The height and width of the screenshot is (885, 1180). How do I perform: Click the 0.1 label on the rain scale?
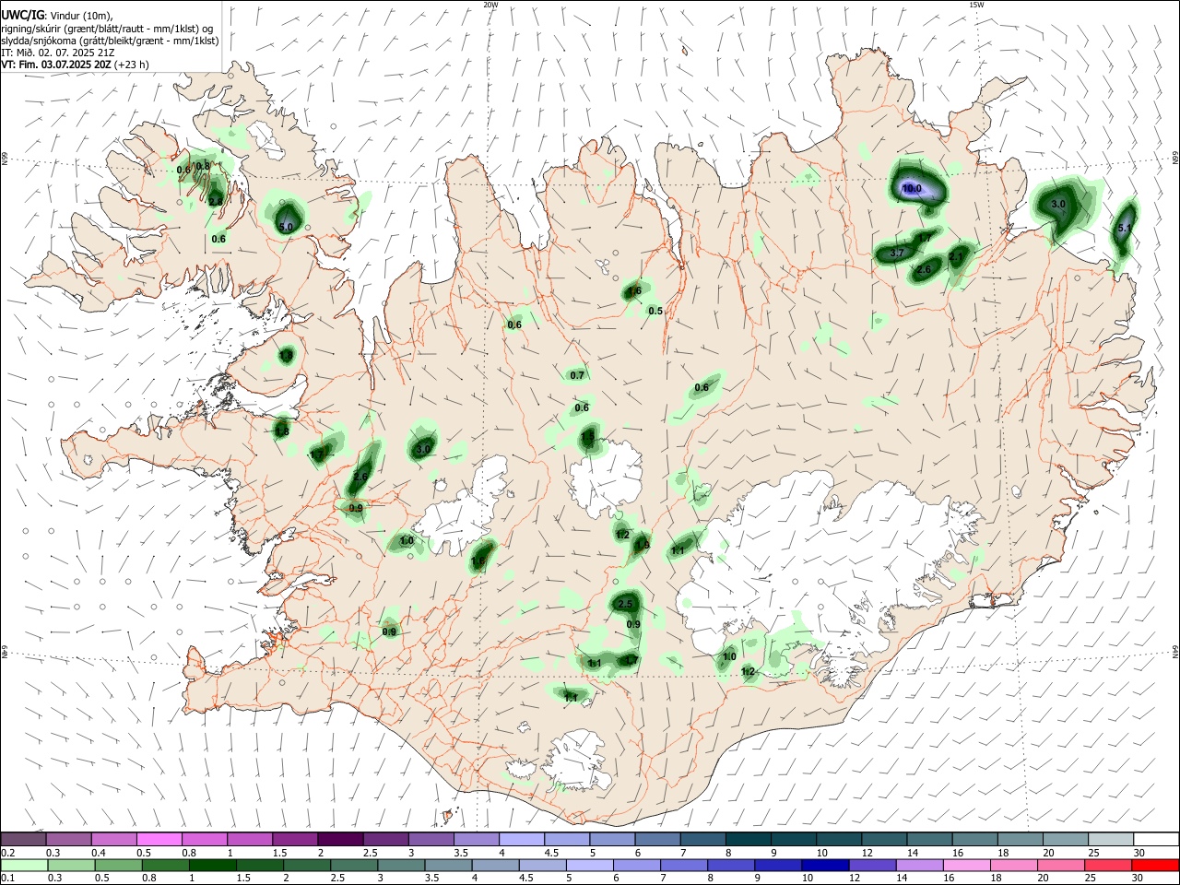(7, 879)
